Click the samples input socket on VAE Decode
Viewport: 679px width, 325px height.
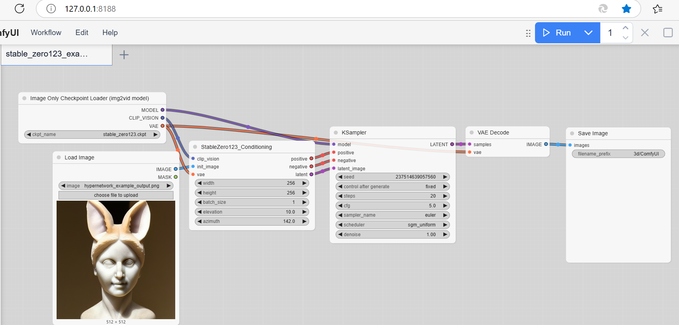[x=469, y=144]
